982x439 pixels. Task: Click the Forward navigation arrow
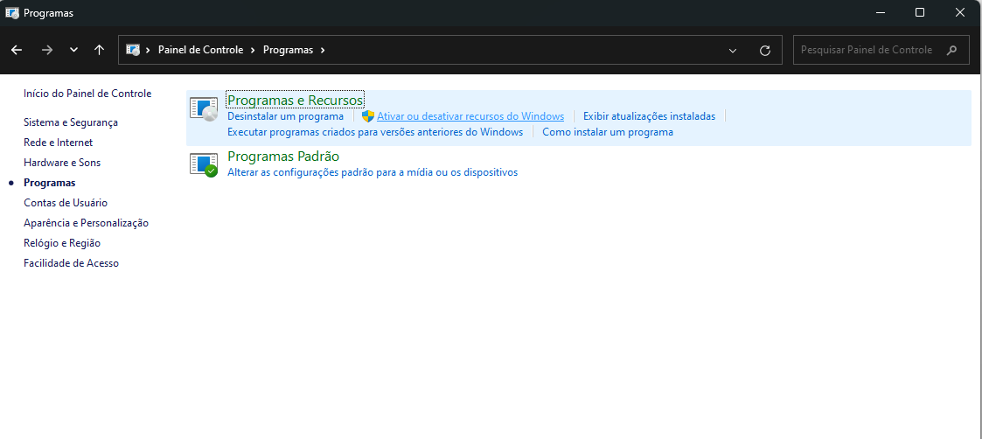tap(47, 50)
